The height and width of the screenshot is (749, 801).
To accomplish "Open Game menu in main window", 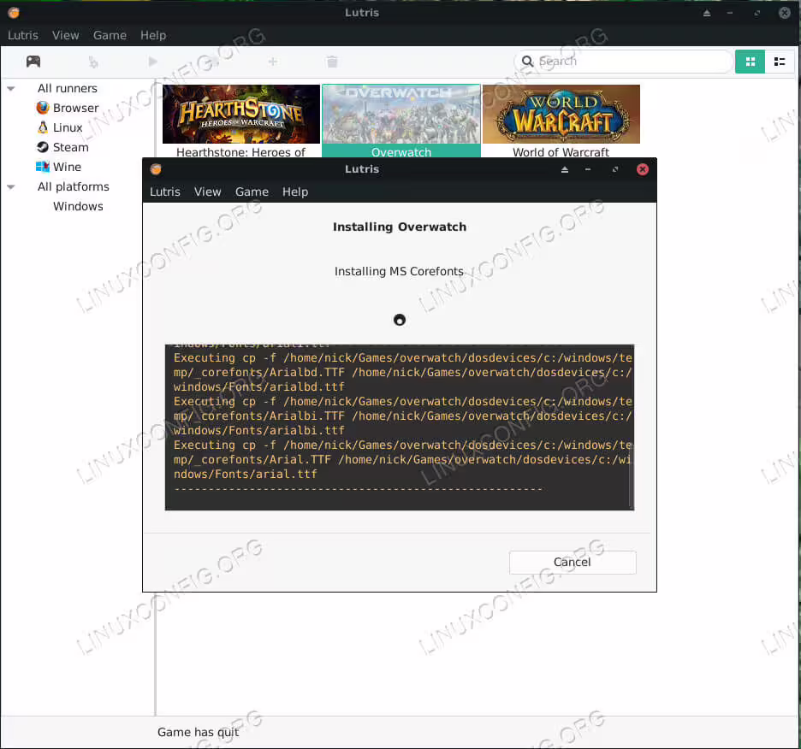I will pyautogui.click(x=110, y=35).
